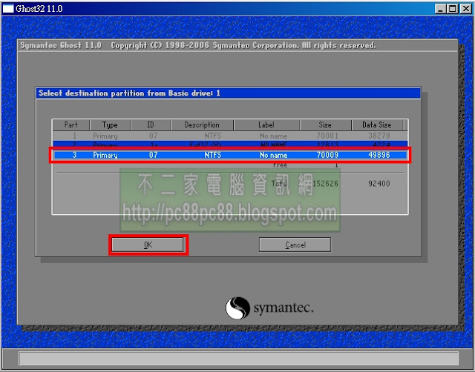Screen dimensions: 475x372
Task: Click size value 70001 in row 1
Action: [327, 136]
